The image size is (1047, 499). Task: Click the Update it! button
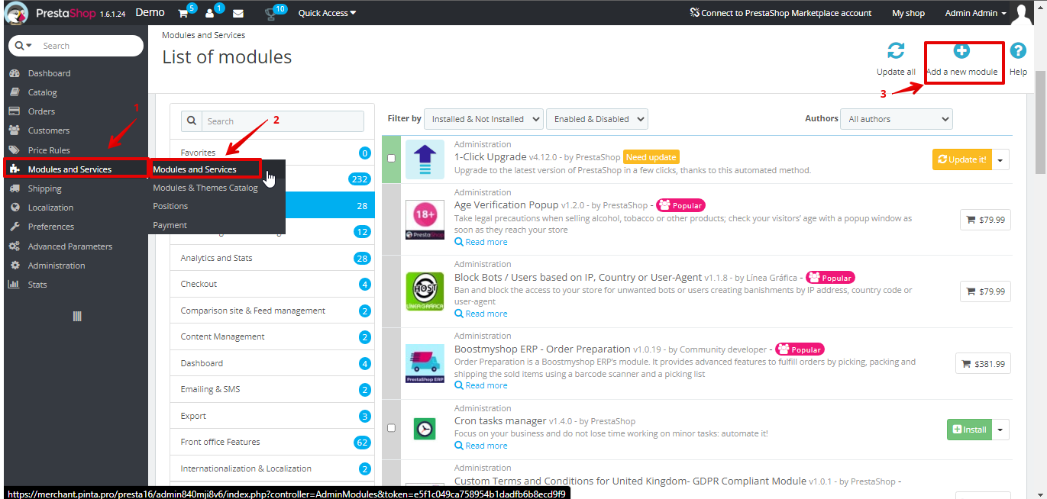(x=962, y=159)
